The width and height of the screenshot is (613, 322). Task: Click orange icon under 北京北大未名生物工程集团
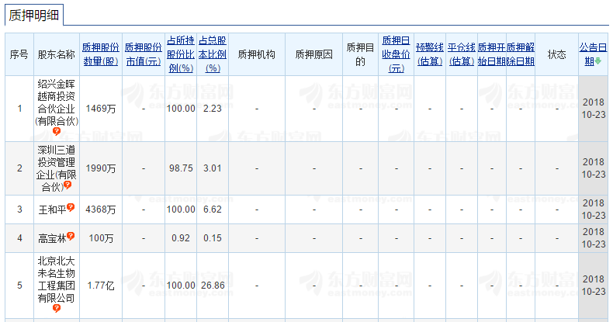(57, 308)
